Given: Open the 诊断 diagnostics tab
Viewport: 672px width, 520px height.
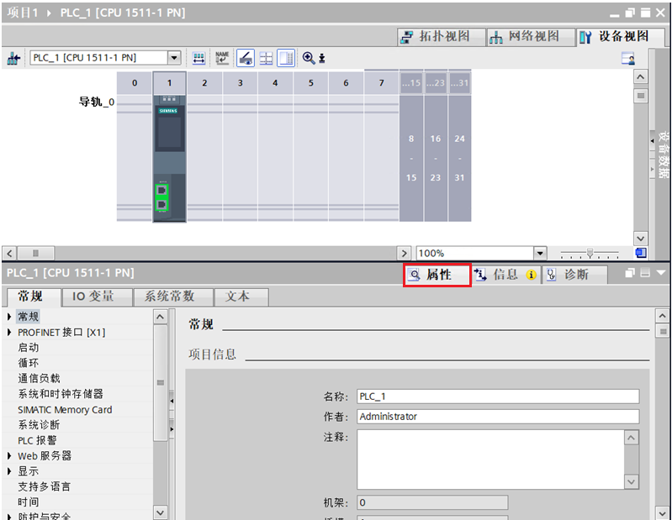Looking at the screenshot, I should click(574, 275).
